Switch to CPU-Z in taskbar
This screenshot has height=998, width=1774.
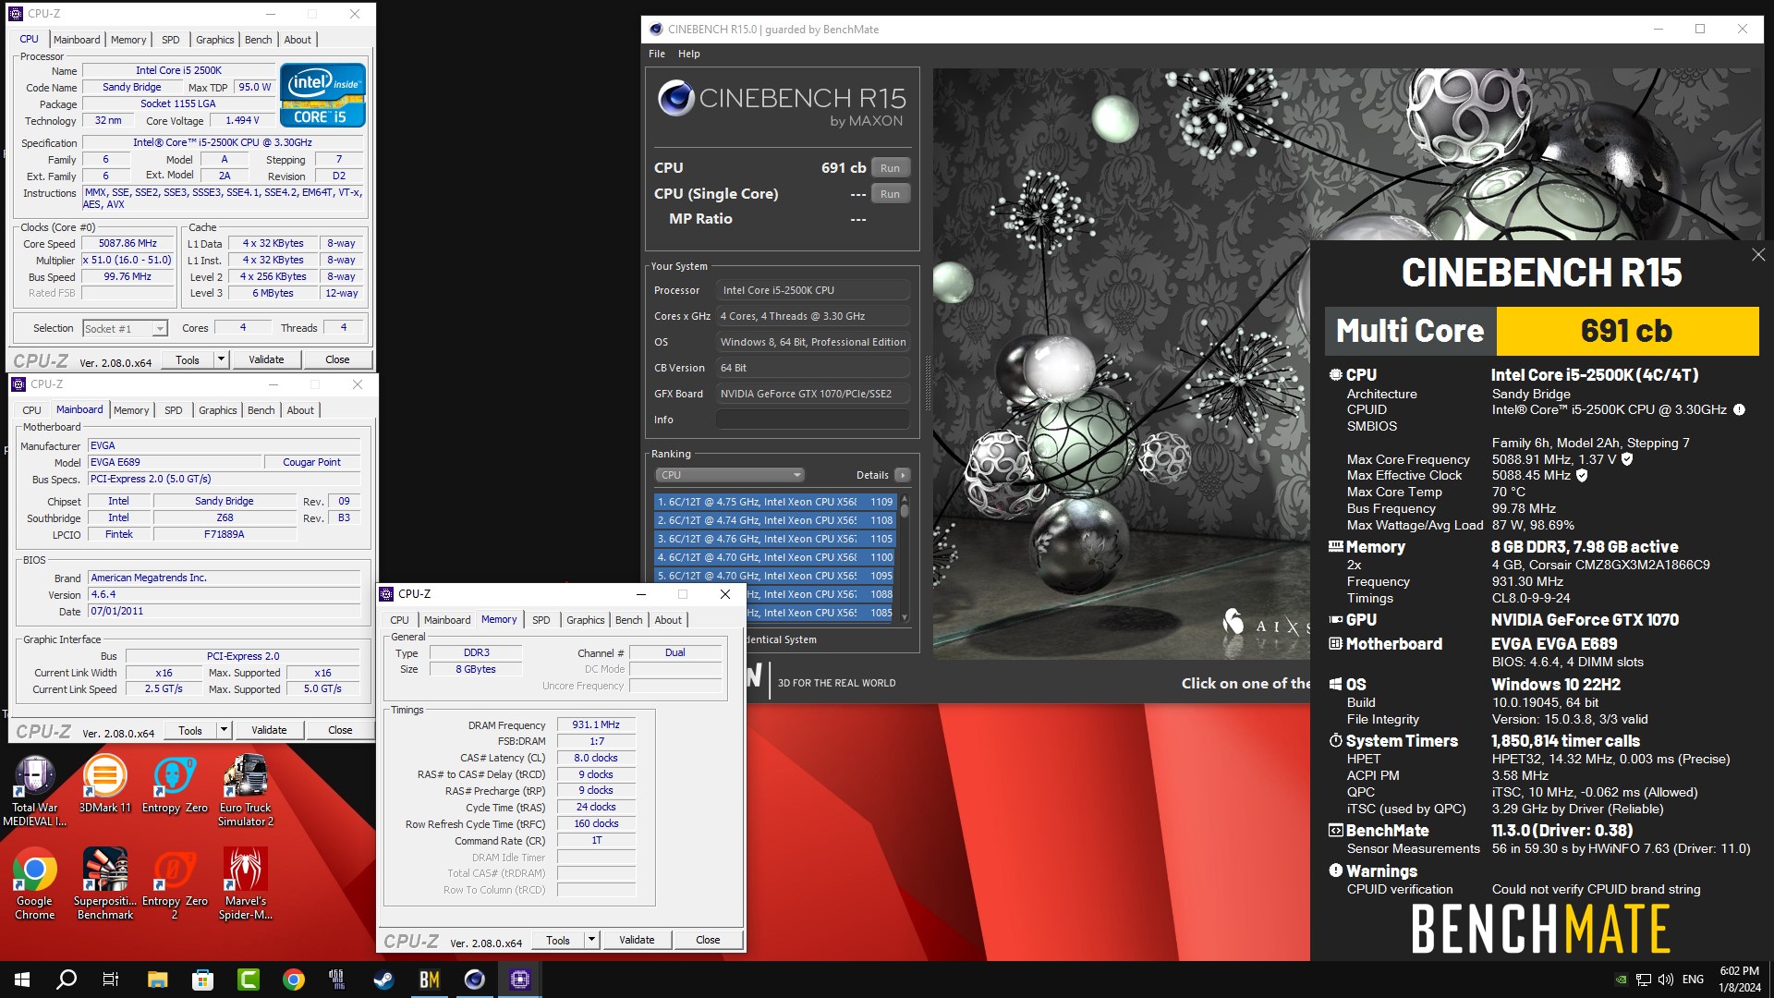click(x=519, y=980)
